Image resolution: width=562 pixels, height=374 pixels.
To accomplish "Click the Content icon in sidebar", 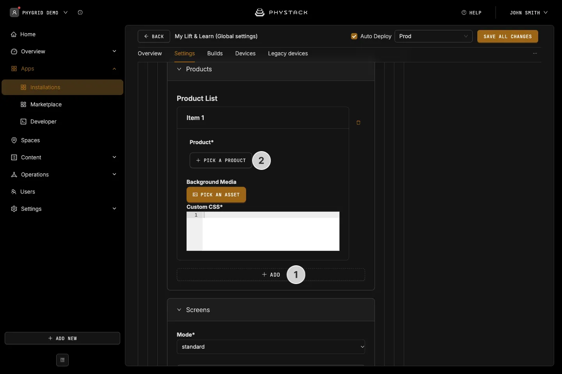I will [x=14, y=157].
